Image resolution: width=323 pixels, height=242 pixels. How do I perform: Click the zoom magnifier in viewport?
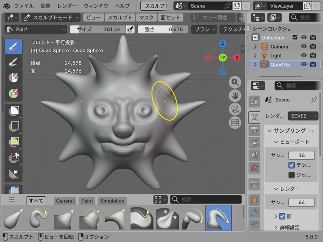pyautogui.click(x=235, y=82)
